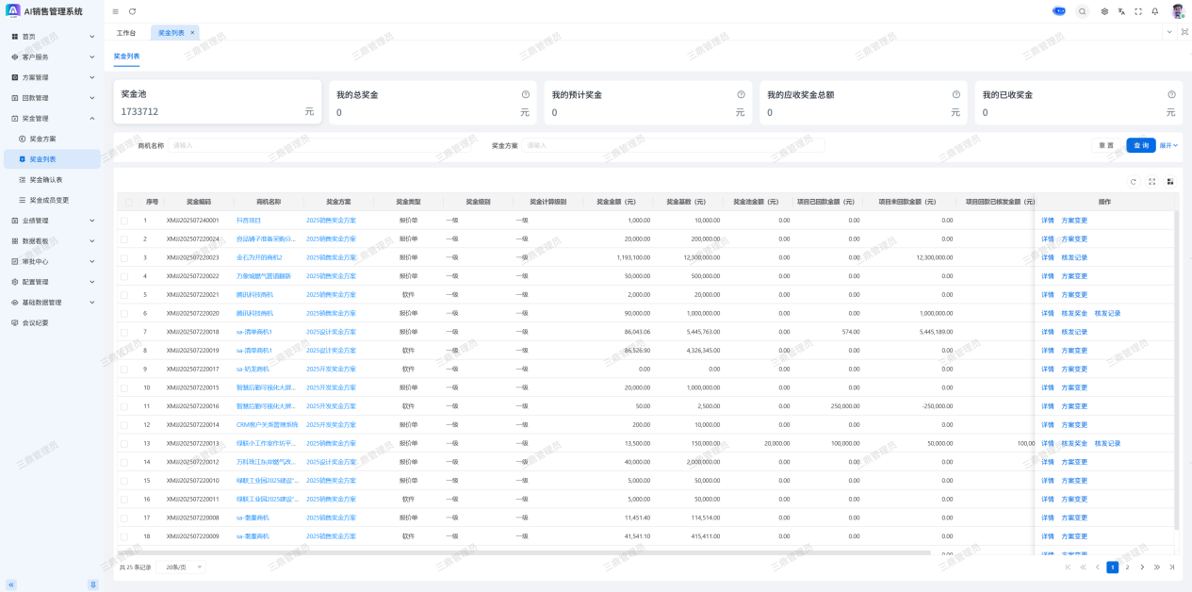
Task: Open table column settings grid icon
Action: coord(1170,182)
